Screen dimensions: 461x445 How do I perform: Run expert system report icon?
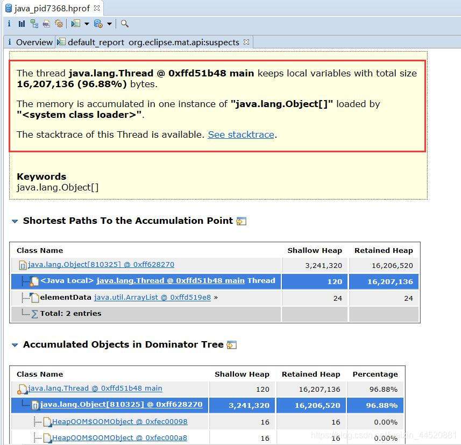click(76, 24)
